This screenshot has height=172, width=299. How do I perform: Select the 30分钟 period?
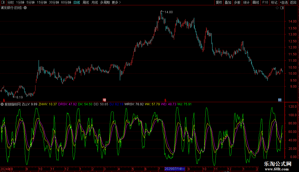coord(54,2)
